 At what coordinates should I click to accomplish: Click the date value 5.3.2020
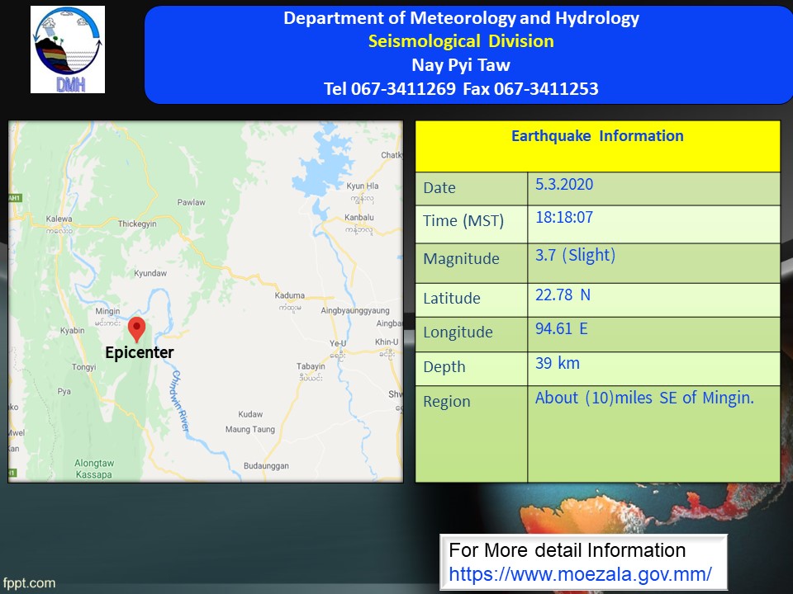pos(564,184)
